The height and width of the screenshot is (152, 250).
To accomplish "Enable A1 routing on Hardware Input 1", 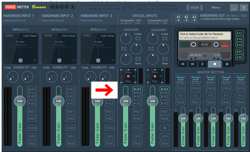I will (x=32, y=89).
